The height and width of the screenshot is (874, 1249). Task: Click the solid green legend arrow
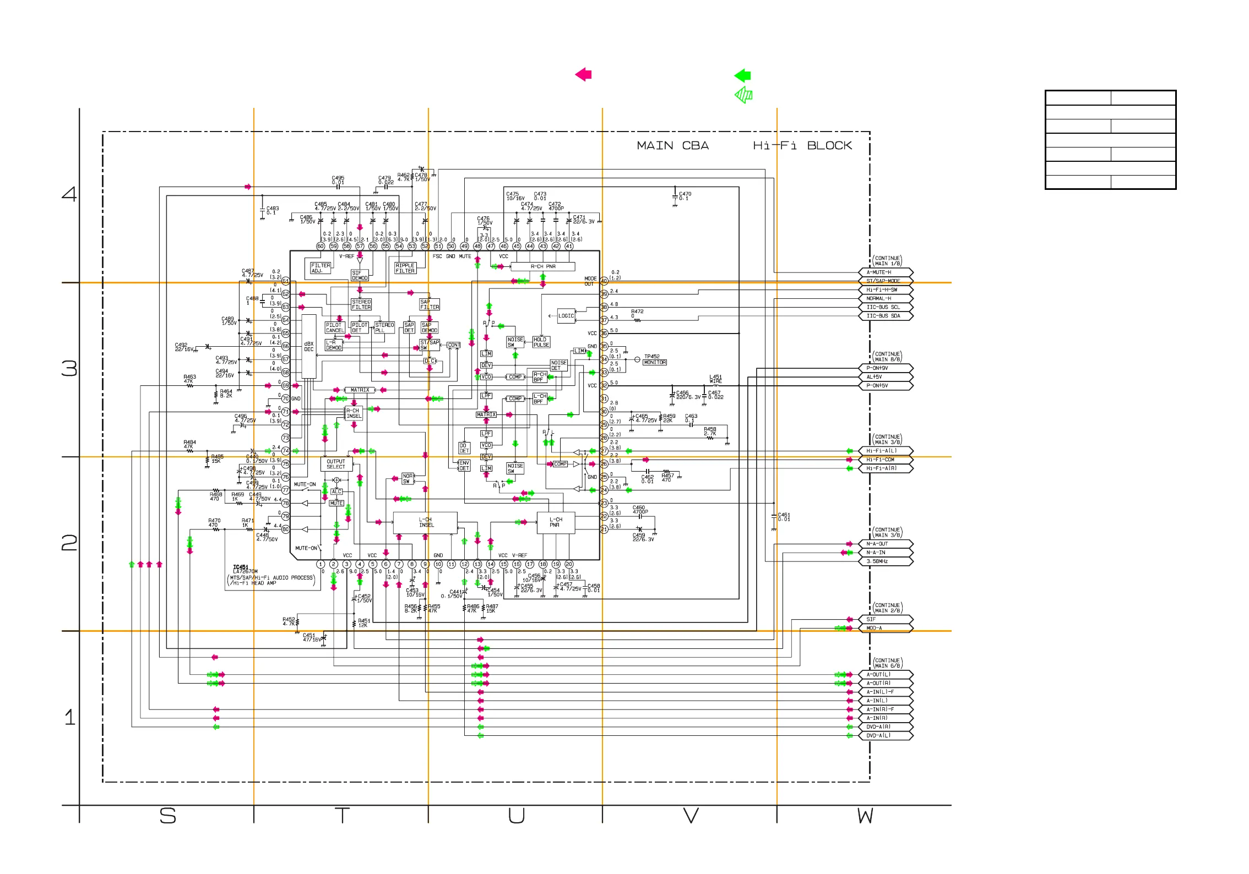(x=742, y=75)
